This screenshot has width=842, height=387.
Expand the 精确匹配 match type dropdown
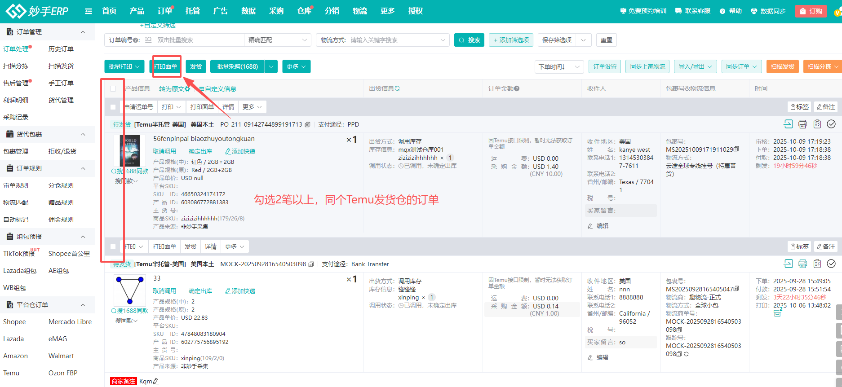tap(277, 40)
